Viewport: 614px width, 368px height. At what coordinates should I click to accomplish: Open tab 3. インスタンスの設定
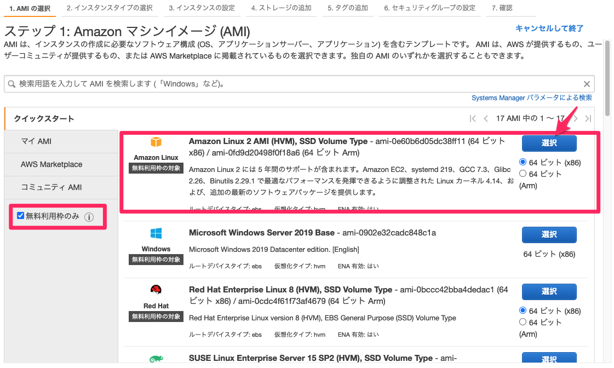click(202, 8)
